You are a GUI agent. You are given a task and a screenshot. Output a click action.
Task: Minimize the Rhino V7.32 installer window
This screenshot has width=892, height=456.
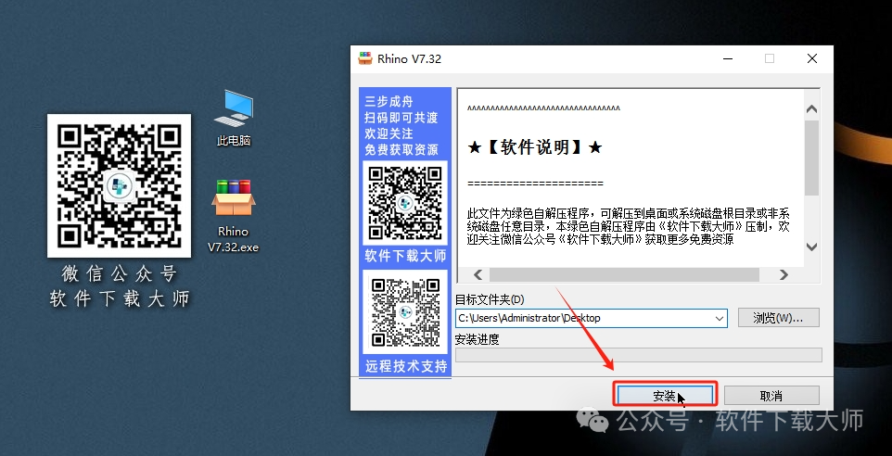click(x=727, y=58)
